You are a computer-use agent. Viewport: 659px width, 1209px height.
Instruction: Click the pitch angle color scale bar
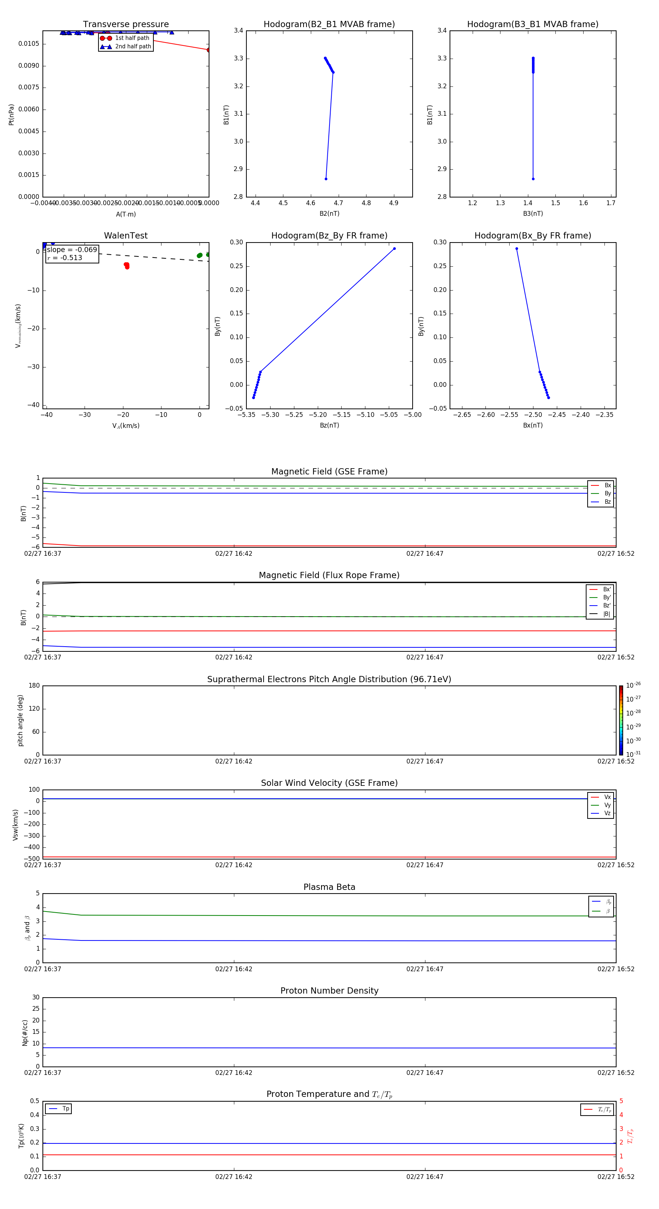pyautogui.click(x=621, y=720)
